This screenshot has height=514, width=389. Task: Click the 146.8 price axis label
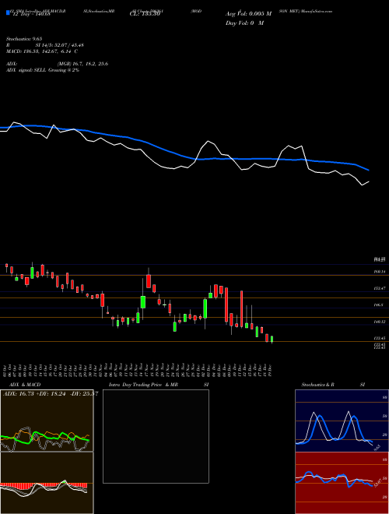point(378,305)
